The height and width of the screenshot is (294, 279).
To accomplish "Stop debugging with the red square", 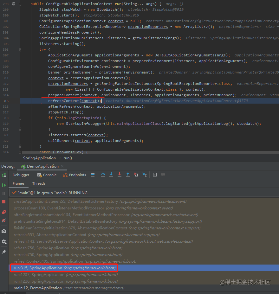I will [x=4, y=202].
